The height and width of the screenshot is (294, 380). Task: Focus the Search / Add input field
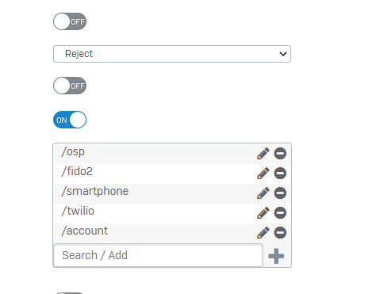[158, 255]
